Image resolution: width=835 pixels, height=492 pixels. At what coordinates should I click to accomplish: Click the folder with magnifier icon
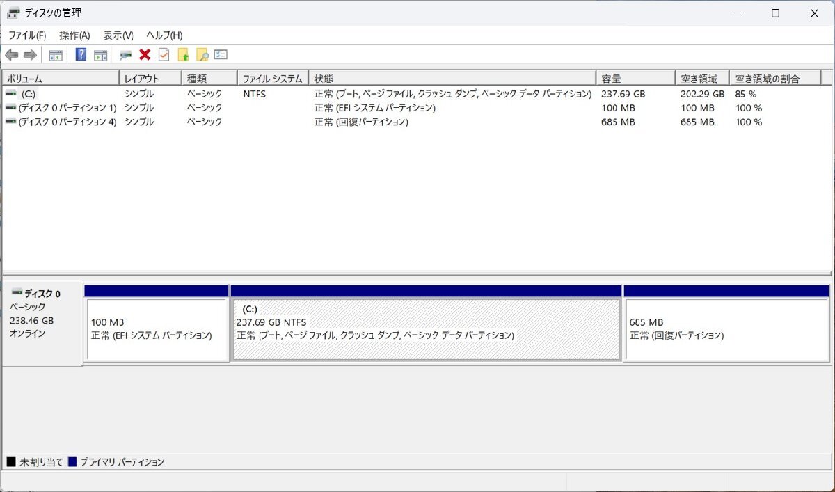click(202, 55)
